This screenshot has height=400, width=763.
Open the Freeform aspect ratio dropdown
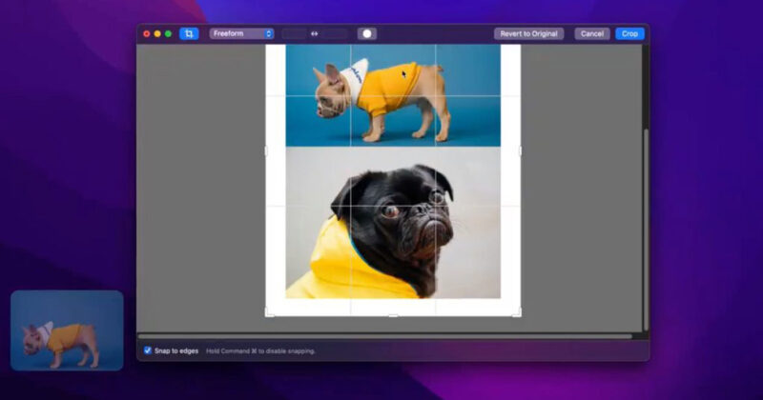242,33
